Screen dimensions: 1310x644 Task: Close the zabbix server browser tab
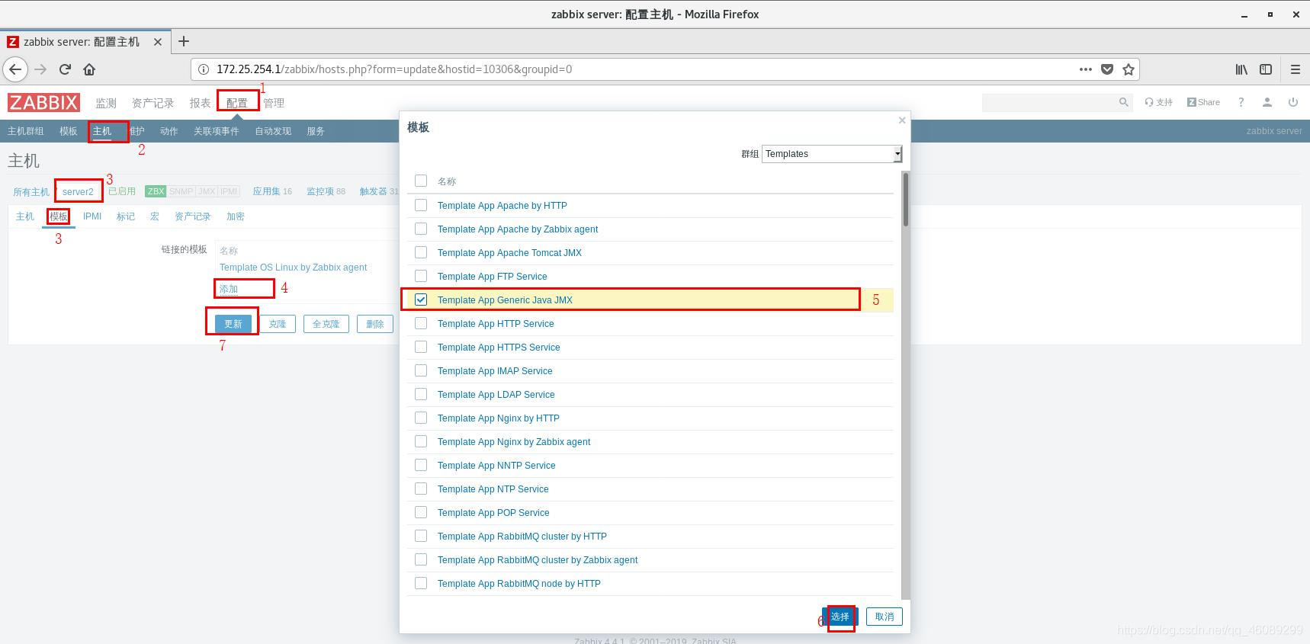[x=158, y=42]
